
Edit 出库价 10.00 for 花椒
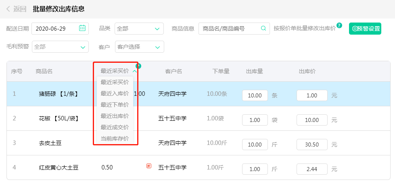[x=312, y=120]
